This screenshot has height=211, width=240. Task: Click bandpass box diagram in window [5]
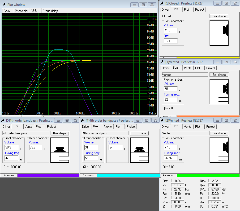pos(60,150)
